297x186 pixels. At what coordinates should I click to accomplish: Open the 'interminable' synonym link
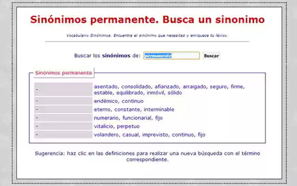pyautogui.click(x=159, y=110)
